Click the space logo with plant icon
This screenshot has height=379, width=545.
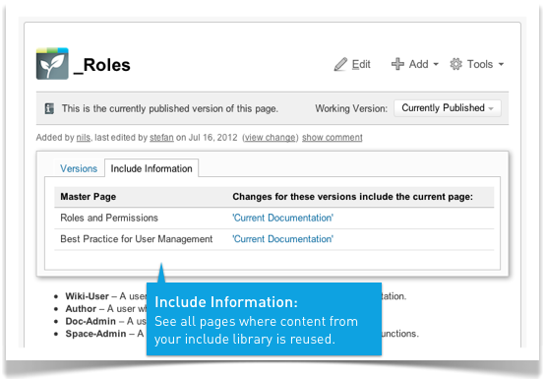coord(52,64)
